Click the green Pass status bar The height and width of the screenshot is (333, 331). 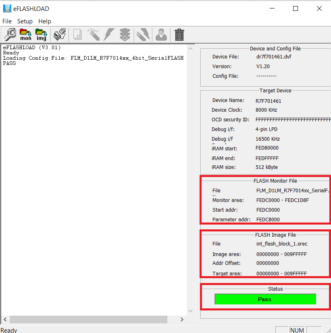pyautogui.click(x=265, y=299)
